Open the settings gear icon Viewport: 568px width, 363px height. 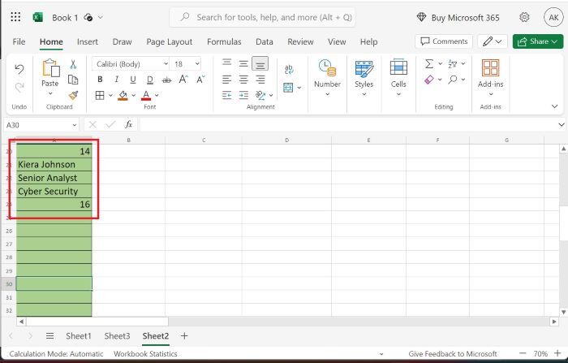524,17
